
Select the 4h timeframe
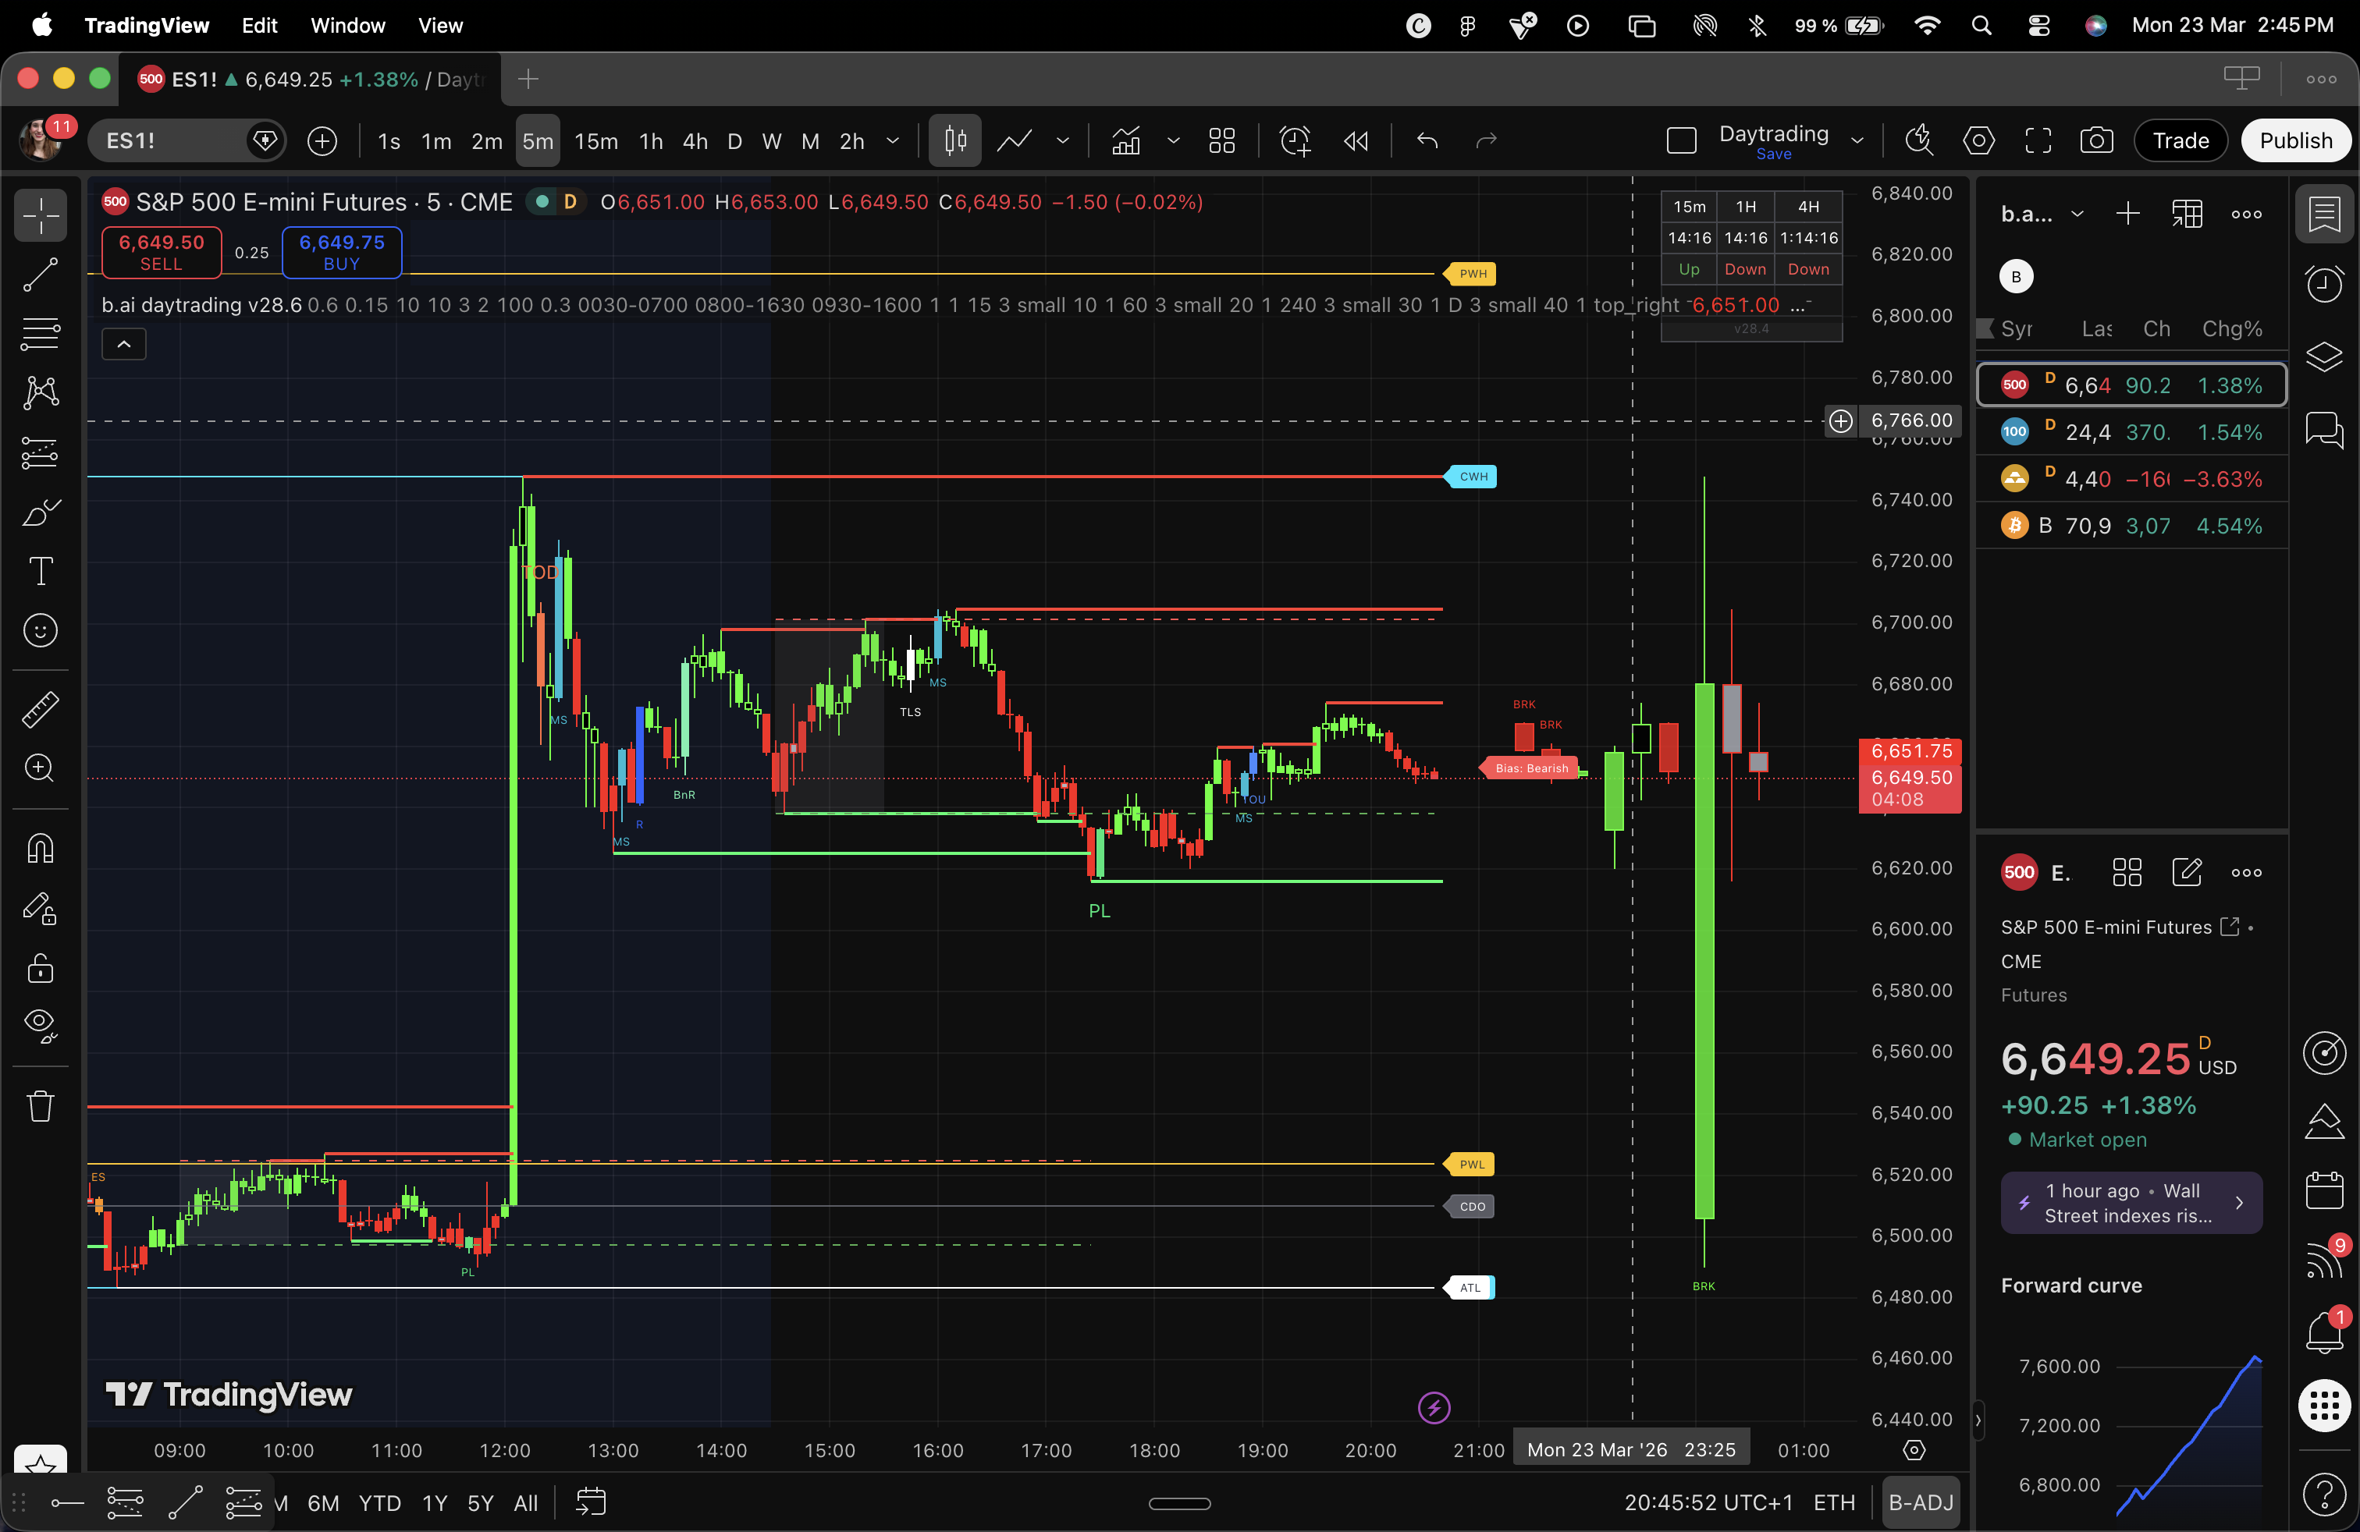coord(695,140)
